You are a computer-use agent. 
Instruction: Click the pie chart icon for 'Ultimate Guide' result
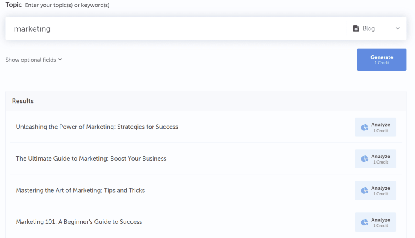(x=364, y=159)
